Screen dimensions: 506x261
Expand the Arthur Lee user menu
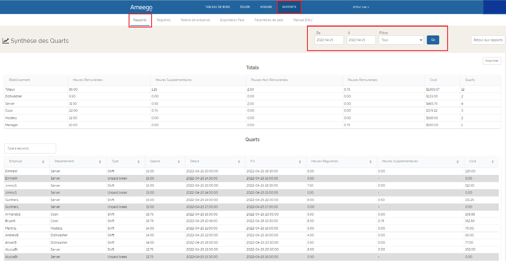(x=361, y=7)
